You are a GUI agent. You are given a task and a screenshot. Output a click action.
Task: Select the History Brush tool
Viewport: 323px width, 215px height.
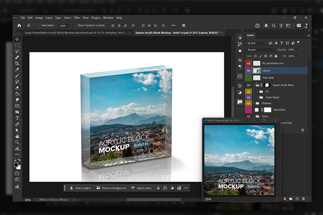[17, 82]
